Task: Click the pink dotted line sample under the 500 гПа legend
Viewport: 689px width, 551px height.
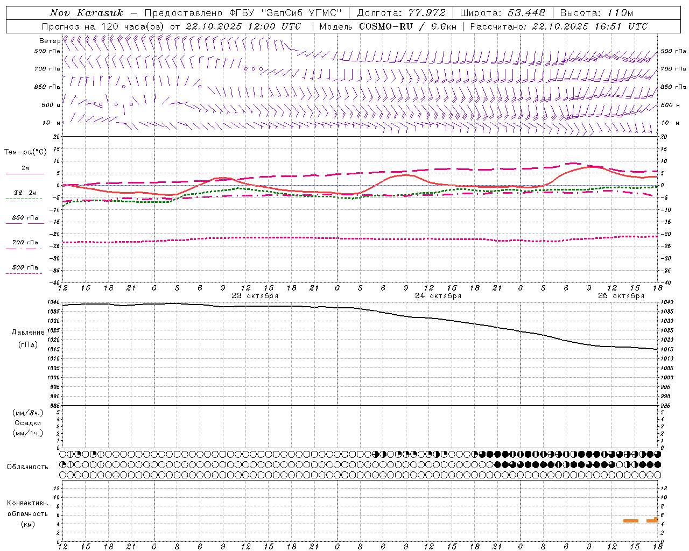Action: pyautogui.click(x=24, y=273)
